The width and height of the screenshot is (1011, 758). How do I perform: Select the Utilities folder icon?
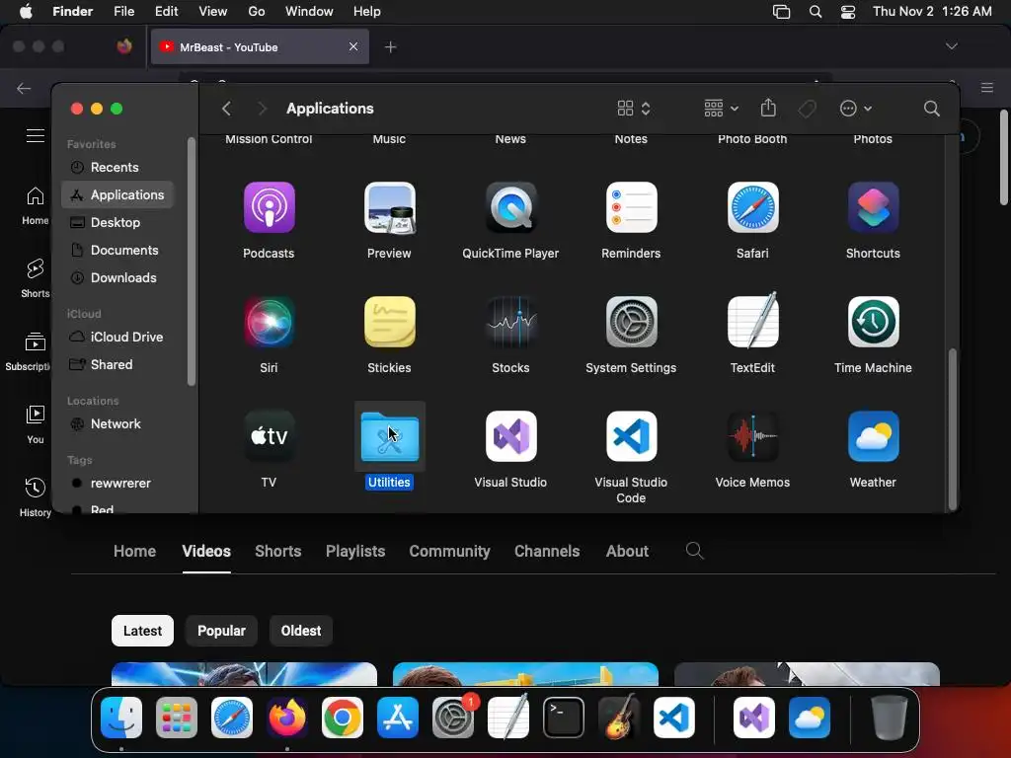[x=389, y=436]
